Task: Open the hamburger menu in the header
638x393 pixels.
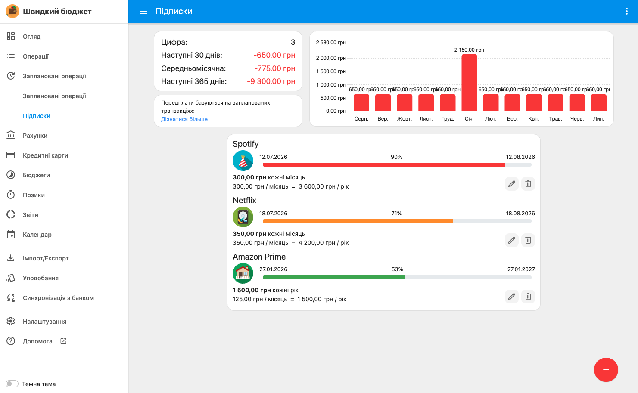Action: tap(143, 11)
